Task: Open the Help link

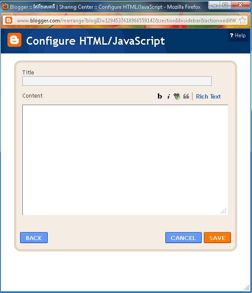Action: (238, 35)
